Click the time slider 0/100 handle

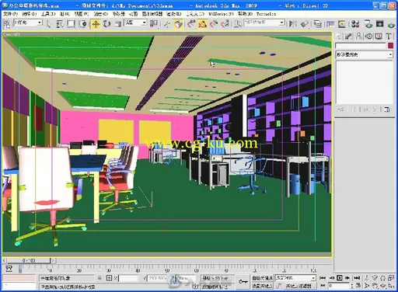29,260
